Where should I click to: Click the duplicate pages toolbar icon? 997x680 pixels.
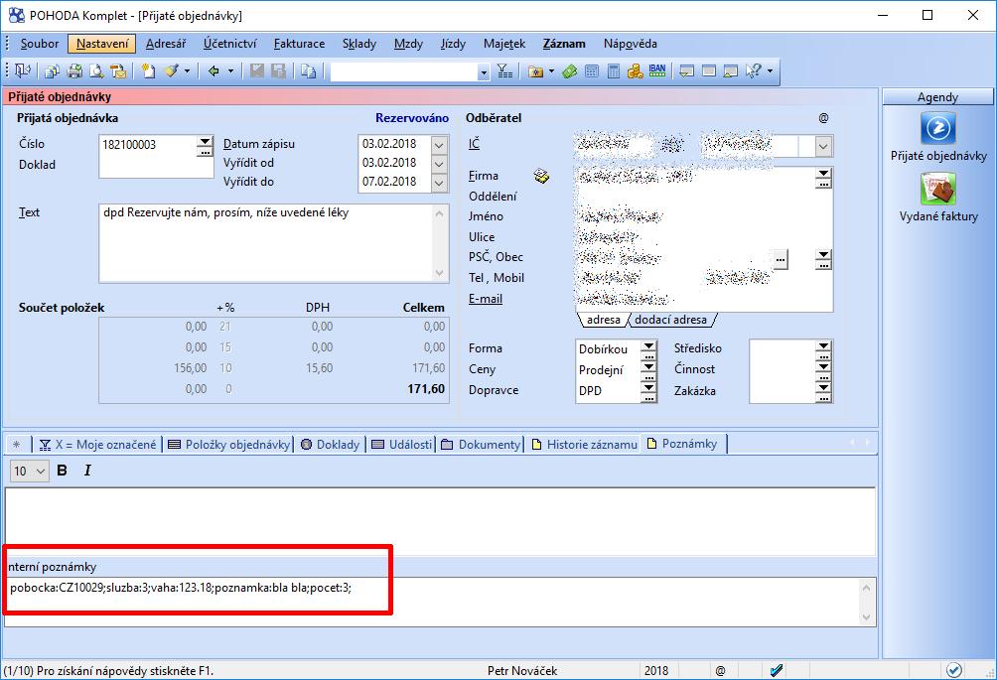(309, 71)
